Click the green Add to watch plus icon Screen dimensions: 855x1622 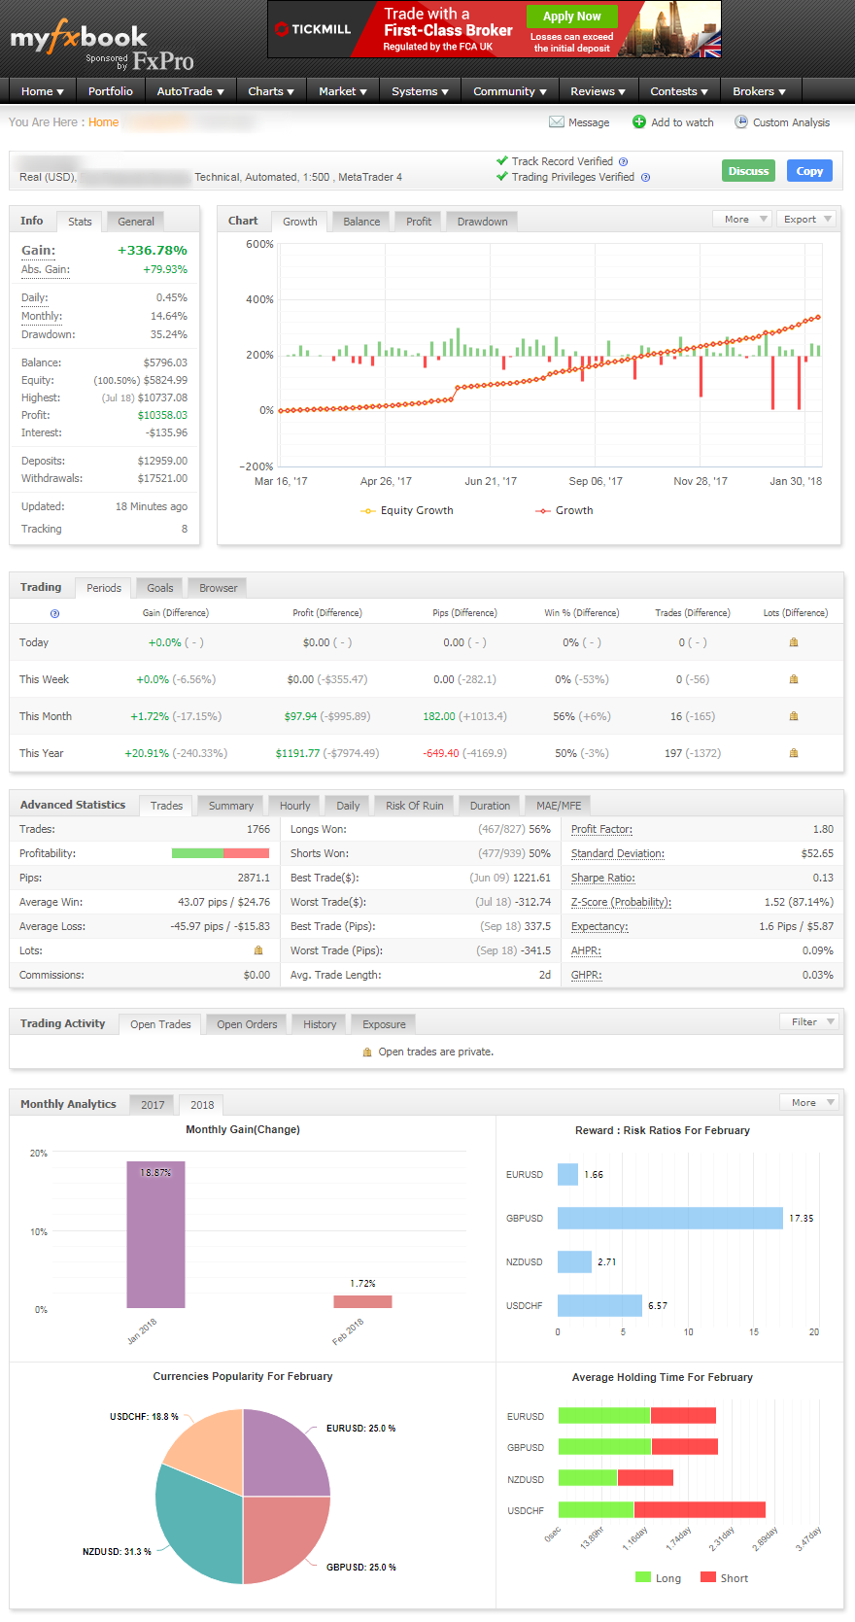pos(639,122)
